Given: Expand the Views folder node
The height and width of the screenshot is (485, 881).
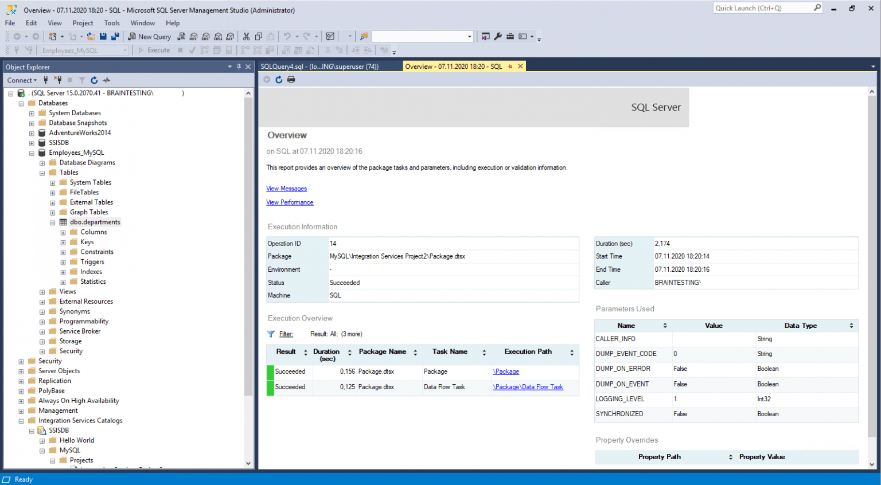Looking at the screenshot, I should [42, 292].
